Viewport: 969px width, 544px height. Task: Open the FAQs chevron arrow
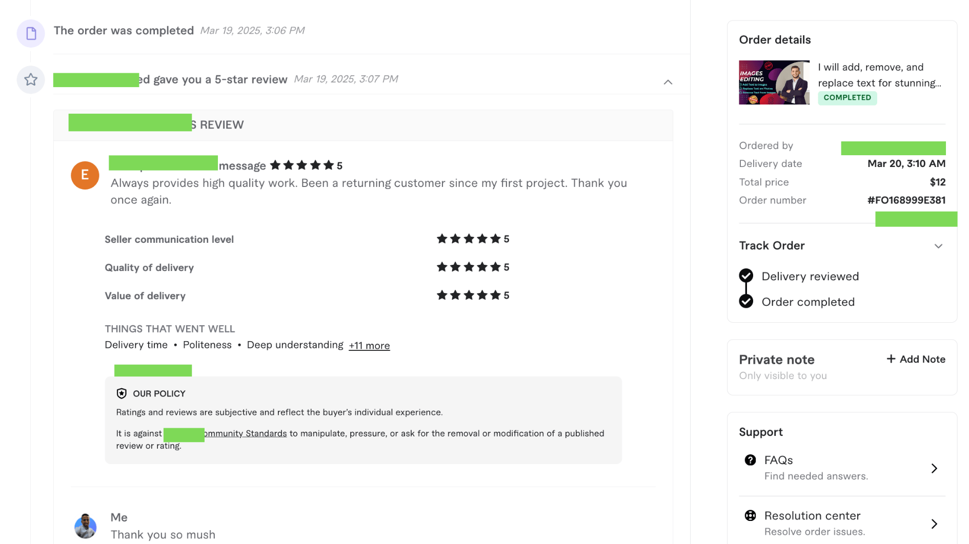click(x=934, y=468)
